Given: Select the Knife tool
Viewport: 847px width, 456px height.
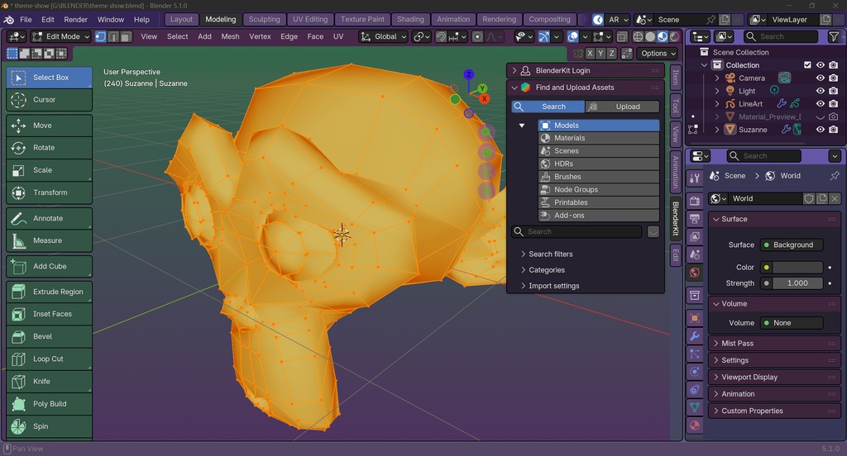Looking at the screenshot, I should [x=49, y=381].
